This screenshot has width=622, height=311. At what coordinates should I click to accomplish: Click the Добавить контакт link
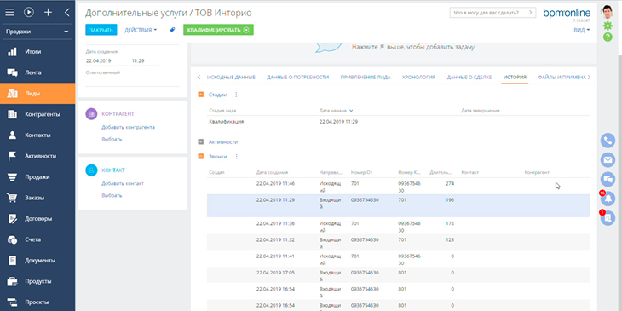pyautogui.click(x=123, y=184)
